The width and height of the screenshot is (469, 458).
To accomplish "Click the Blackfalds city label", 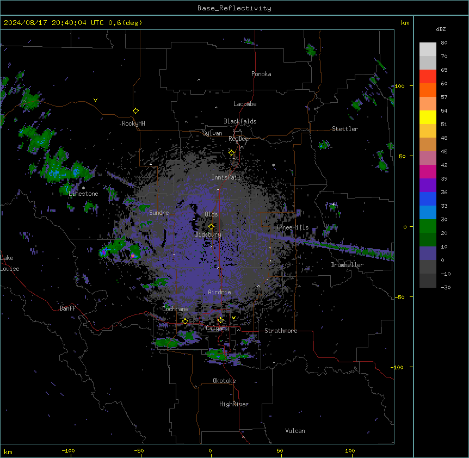I will (x=240, y=121).
